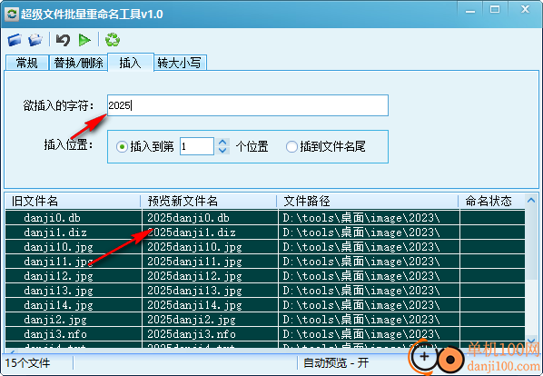Click the 15个文件 status bar text
The height and width of the screenshot is (376, 543).
(28, 363)
